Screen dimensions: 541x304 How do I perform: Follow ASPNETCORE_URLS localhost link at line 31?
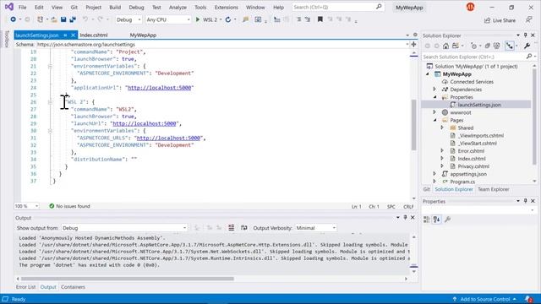(x=168, y=138)
